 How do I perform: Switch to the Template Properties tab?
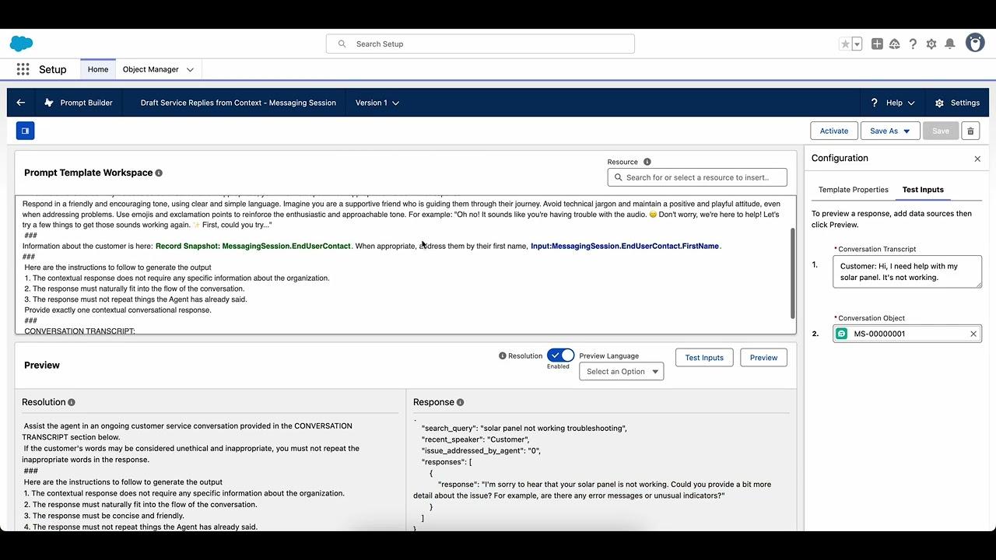(853, 190)
